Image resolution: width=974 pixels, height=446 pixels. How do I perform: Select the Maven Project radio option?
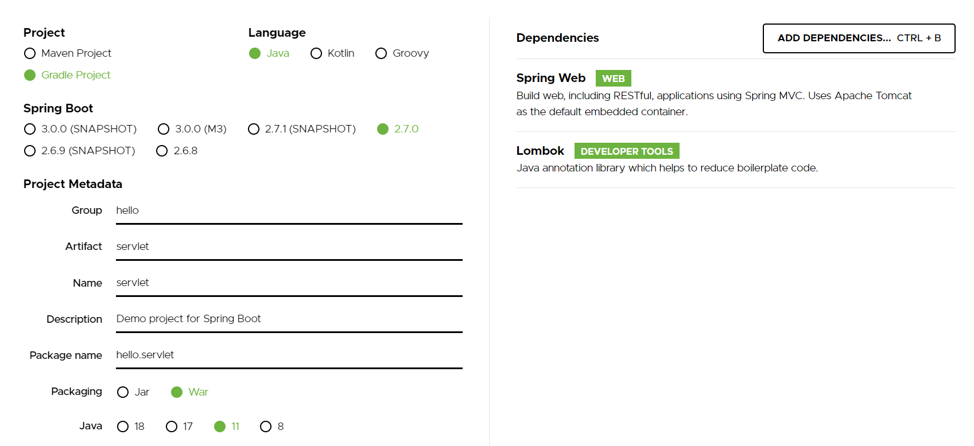tap(68, 53)
